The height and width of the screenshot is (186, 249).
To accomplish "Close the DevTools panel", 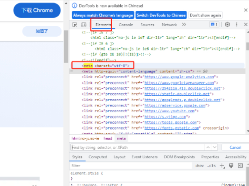I will (246, 25).
